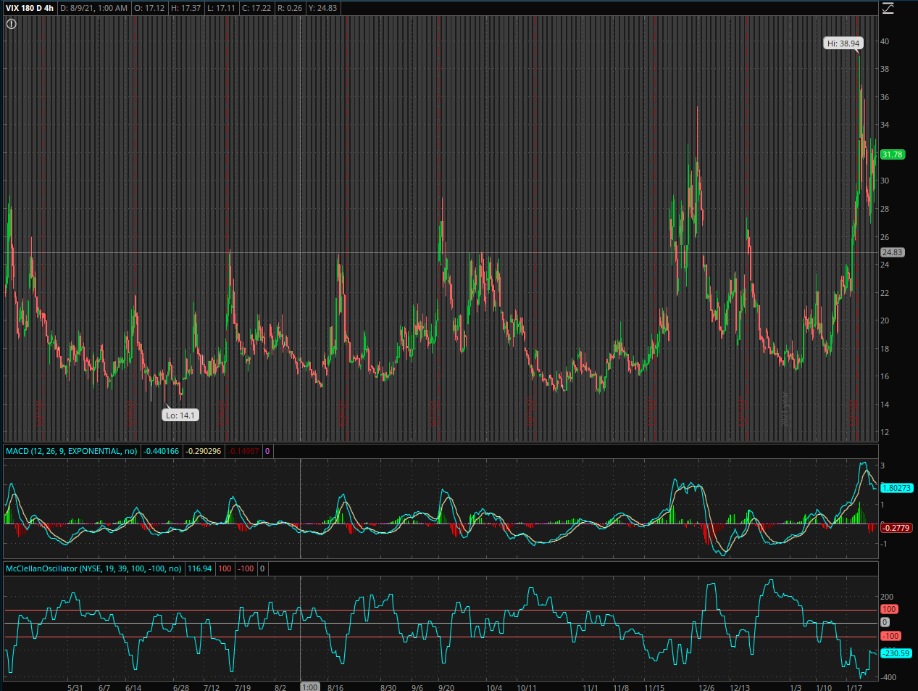Image resolution: width=918 pixels, height=691 pixels.
Task: Click the 9/20 date on the time axis
Action: tap(446, 687)
